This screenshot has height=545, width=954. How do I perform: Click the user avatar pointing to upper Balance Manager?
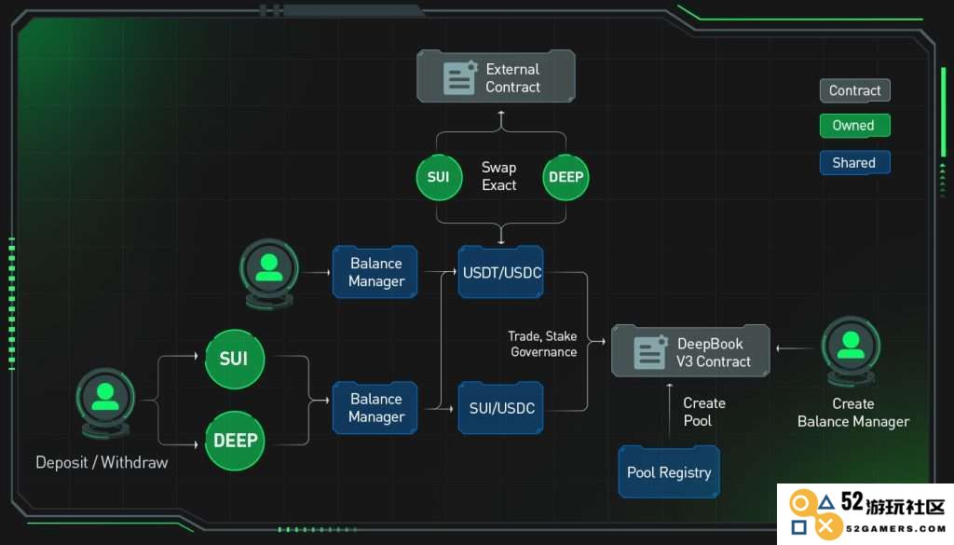[x=269, y=273]
